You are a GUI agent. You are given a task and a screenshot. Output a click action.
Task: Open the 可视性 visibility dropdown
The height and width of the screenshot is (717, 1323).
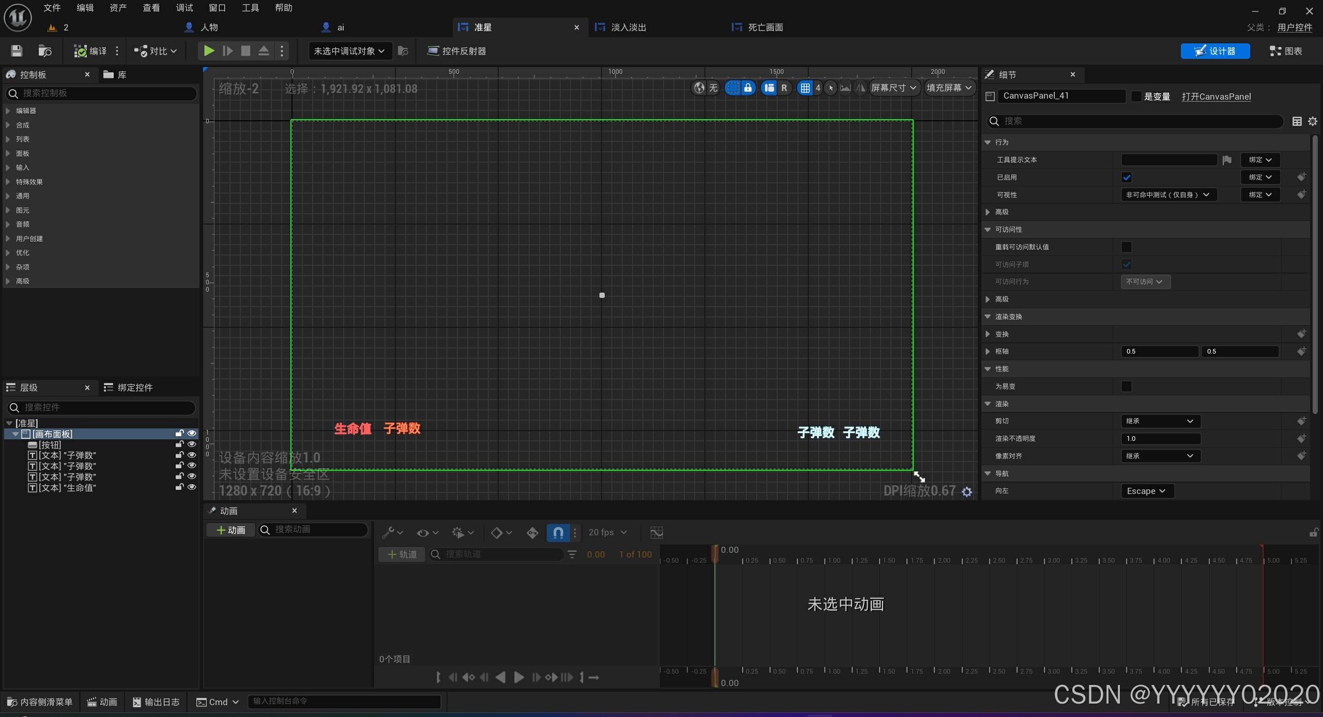click(x=1168, y=195)
